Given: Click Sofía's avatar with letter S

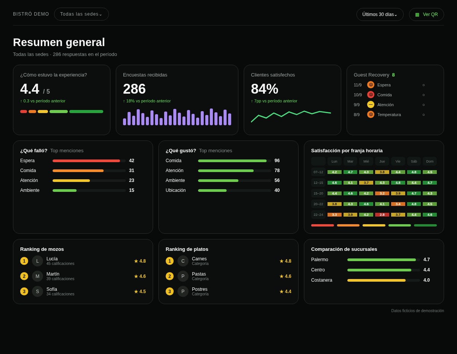Looking at the screenshot, I should coord(37,292).
